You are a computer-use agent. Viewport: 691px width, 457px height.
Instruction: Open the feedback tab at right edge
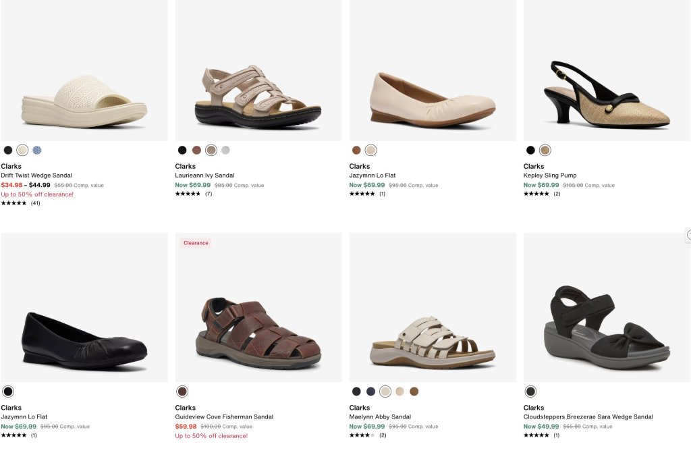[x=688, y=235]
